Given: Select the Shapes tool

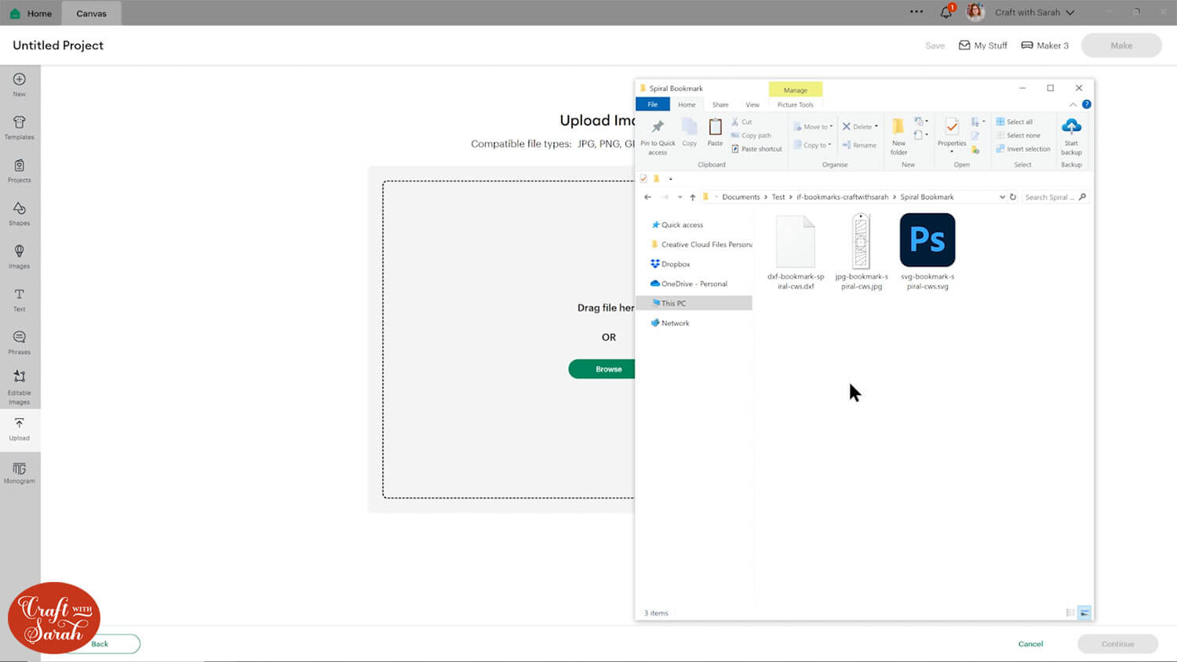Looking at the screenshot, I should click(20, 213).
